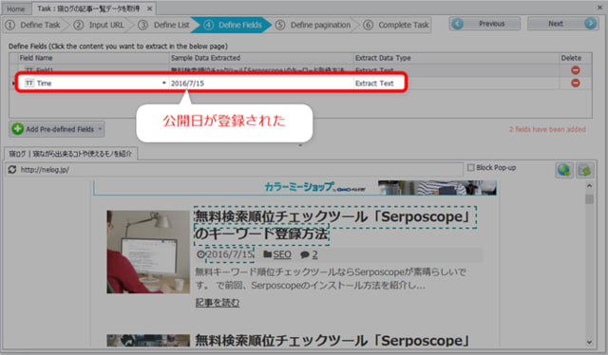Screen dimensions: 608x355
Task: Click the Previous button
Action: 484,24
